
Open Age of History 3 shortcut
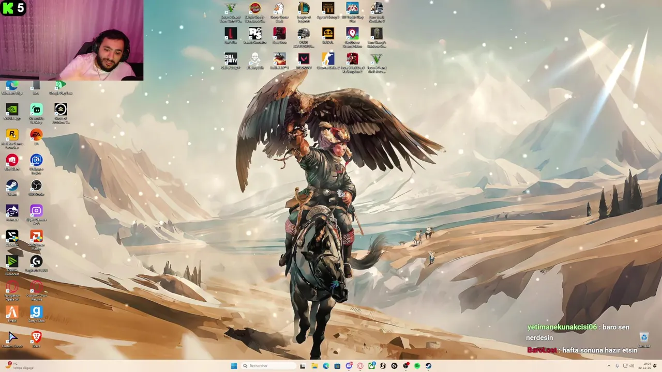tap(328, 11)
